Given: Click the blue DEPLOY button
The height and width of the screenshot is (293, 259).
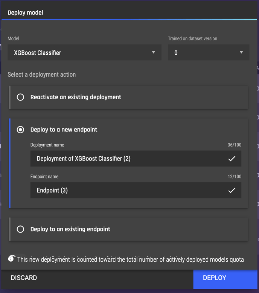Looking at the screenshot, I should coord(225,279).
